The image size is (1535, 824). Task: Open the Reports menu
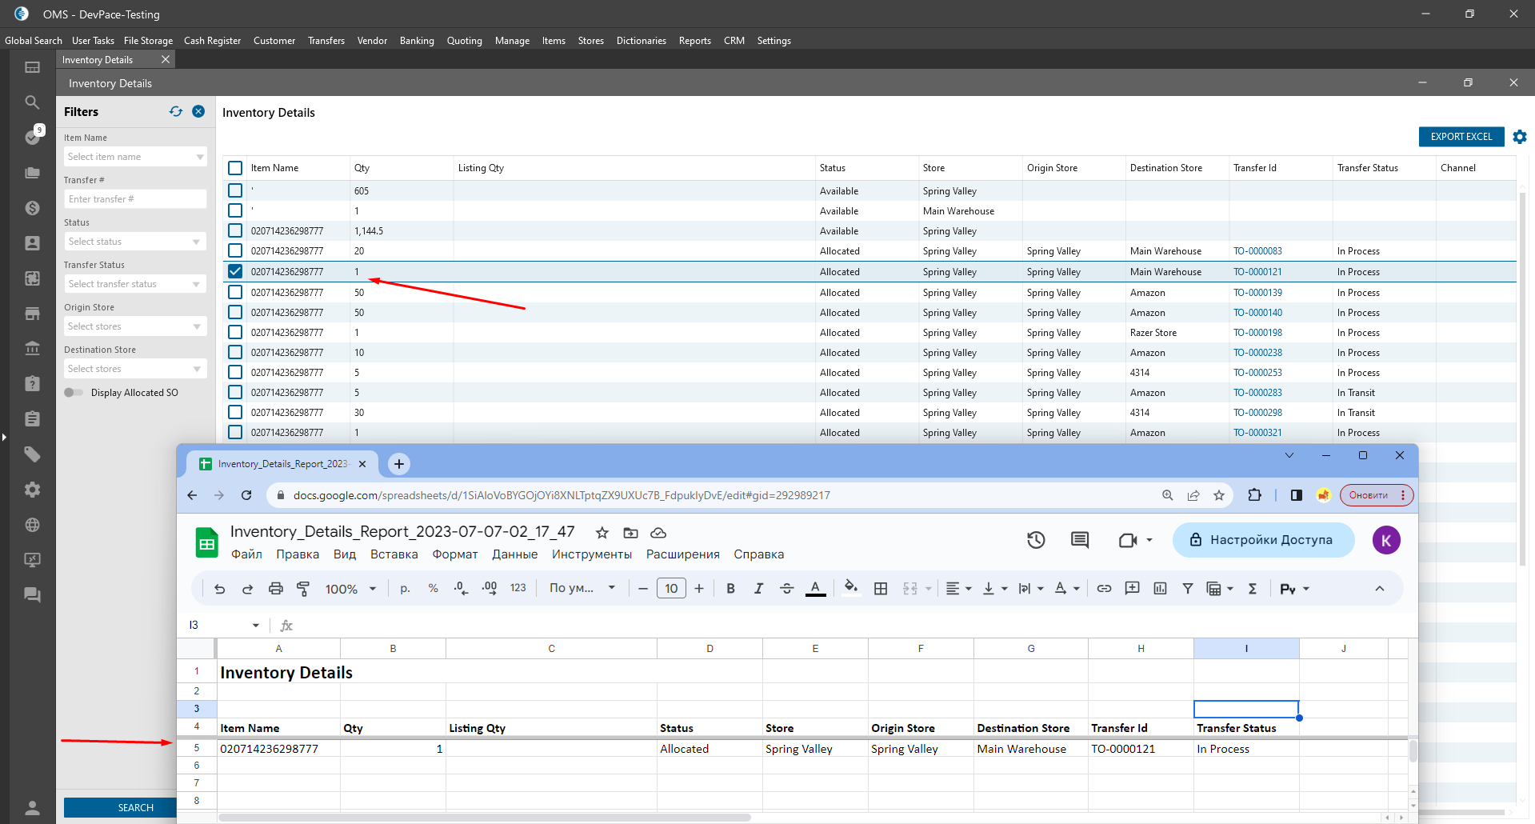click(x=694, y=41)
